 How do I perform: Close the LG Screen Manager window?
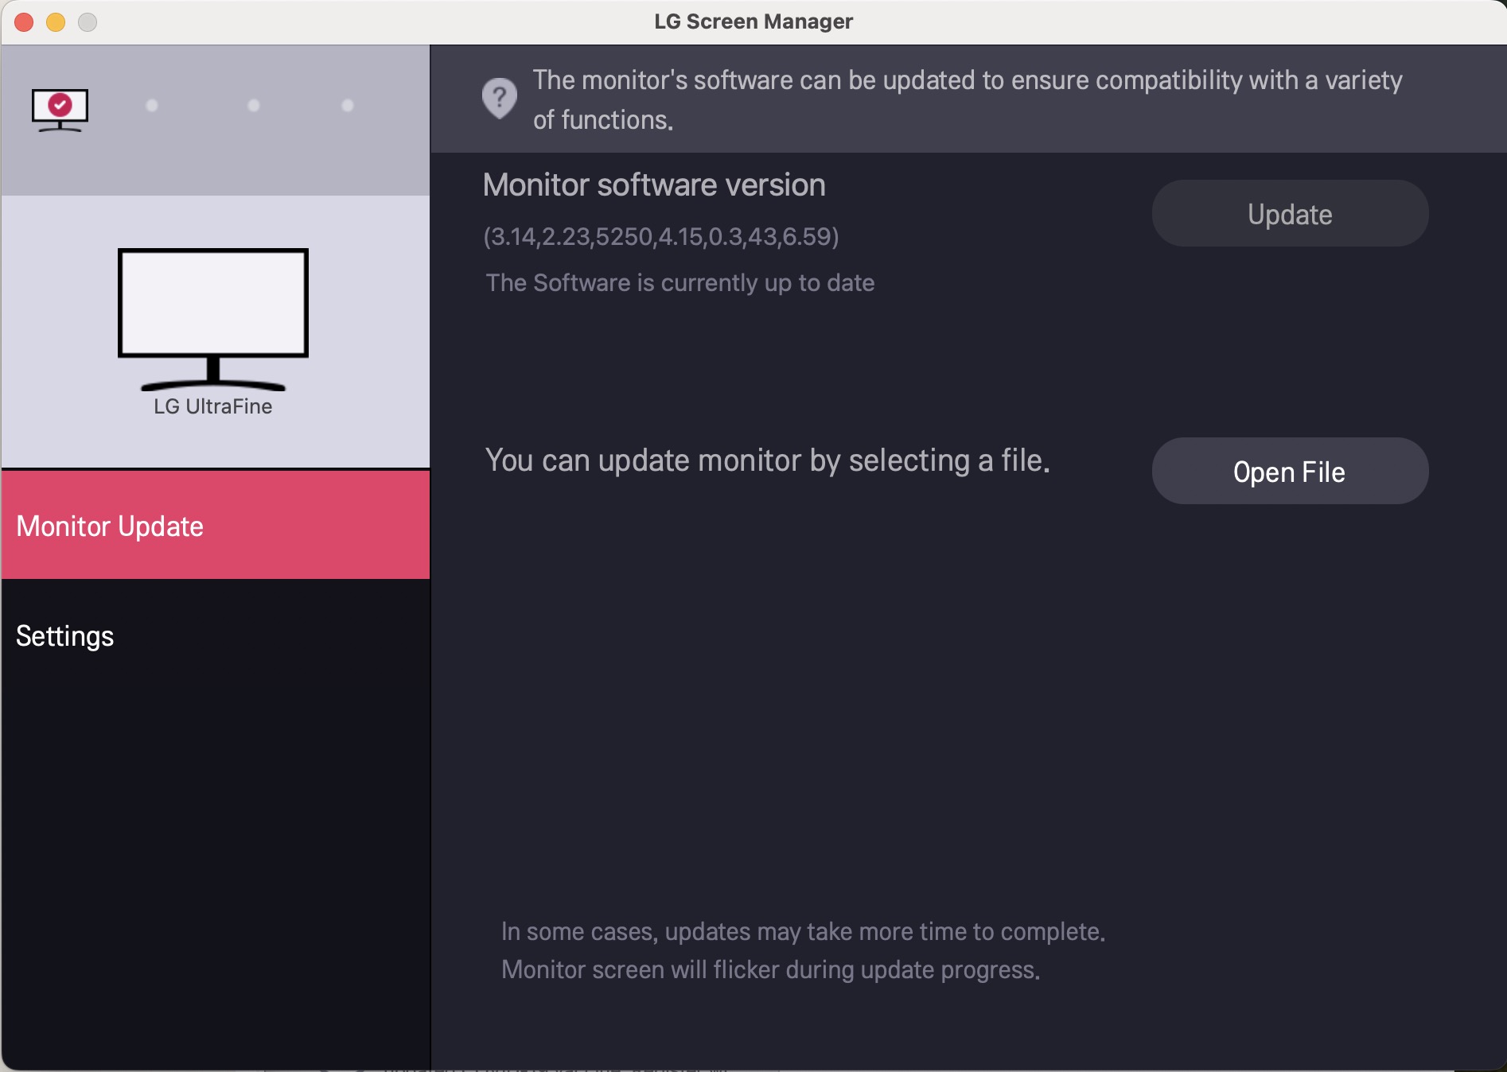(x=24, y=22)
